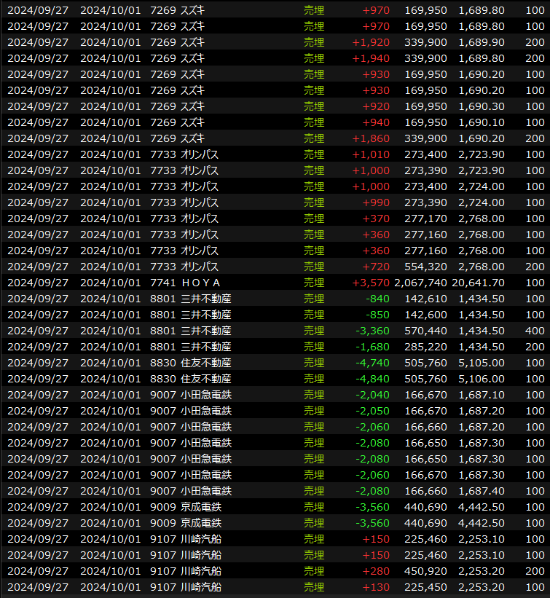Click the 2,067,740 amount cell

coord(420,283)
